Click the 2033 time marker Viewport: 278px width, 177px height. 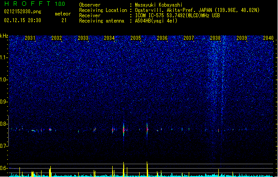83,38
